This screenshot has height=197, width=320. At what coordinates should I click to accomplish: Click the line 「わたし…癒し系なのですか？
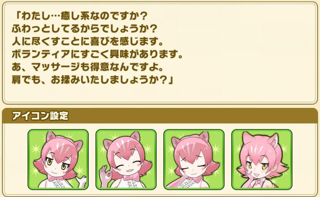pyautogui.click(x=80, y=16)
